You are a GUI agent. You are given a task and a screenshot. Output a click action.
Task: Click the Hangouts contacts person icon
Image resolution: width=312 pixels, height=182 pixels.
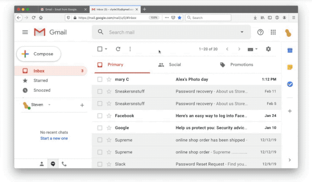click(41, 164)
